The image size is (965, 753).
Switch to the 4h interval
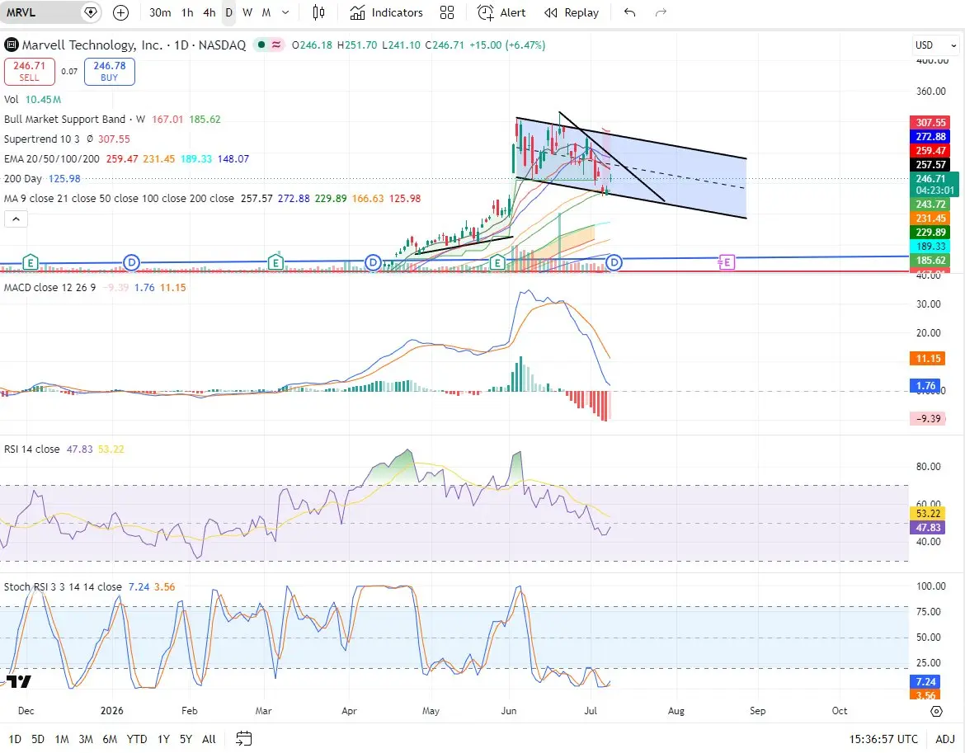click(209, 12)
